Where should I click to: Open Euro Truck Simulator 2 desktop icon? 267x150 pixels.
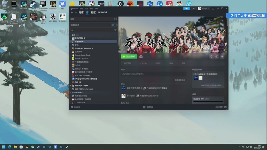tap(14, 19)
